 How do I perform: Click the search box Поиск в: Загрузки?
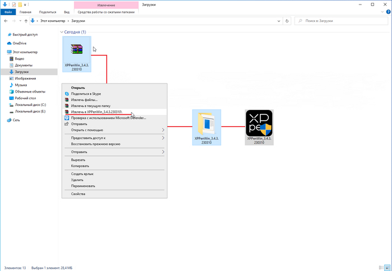coord(341,21)
